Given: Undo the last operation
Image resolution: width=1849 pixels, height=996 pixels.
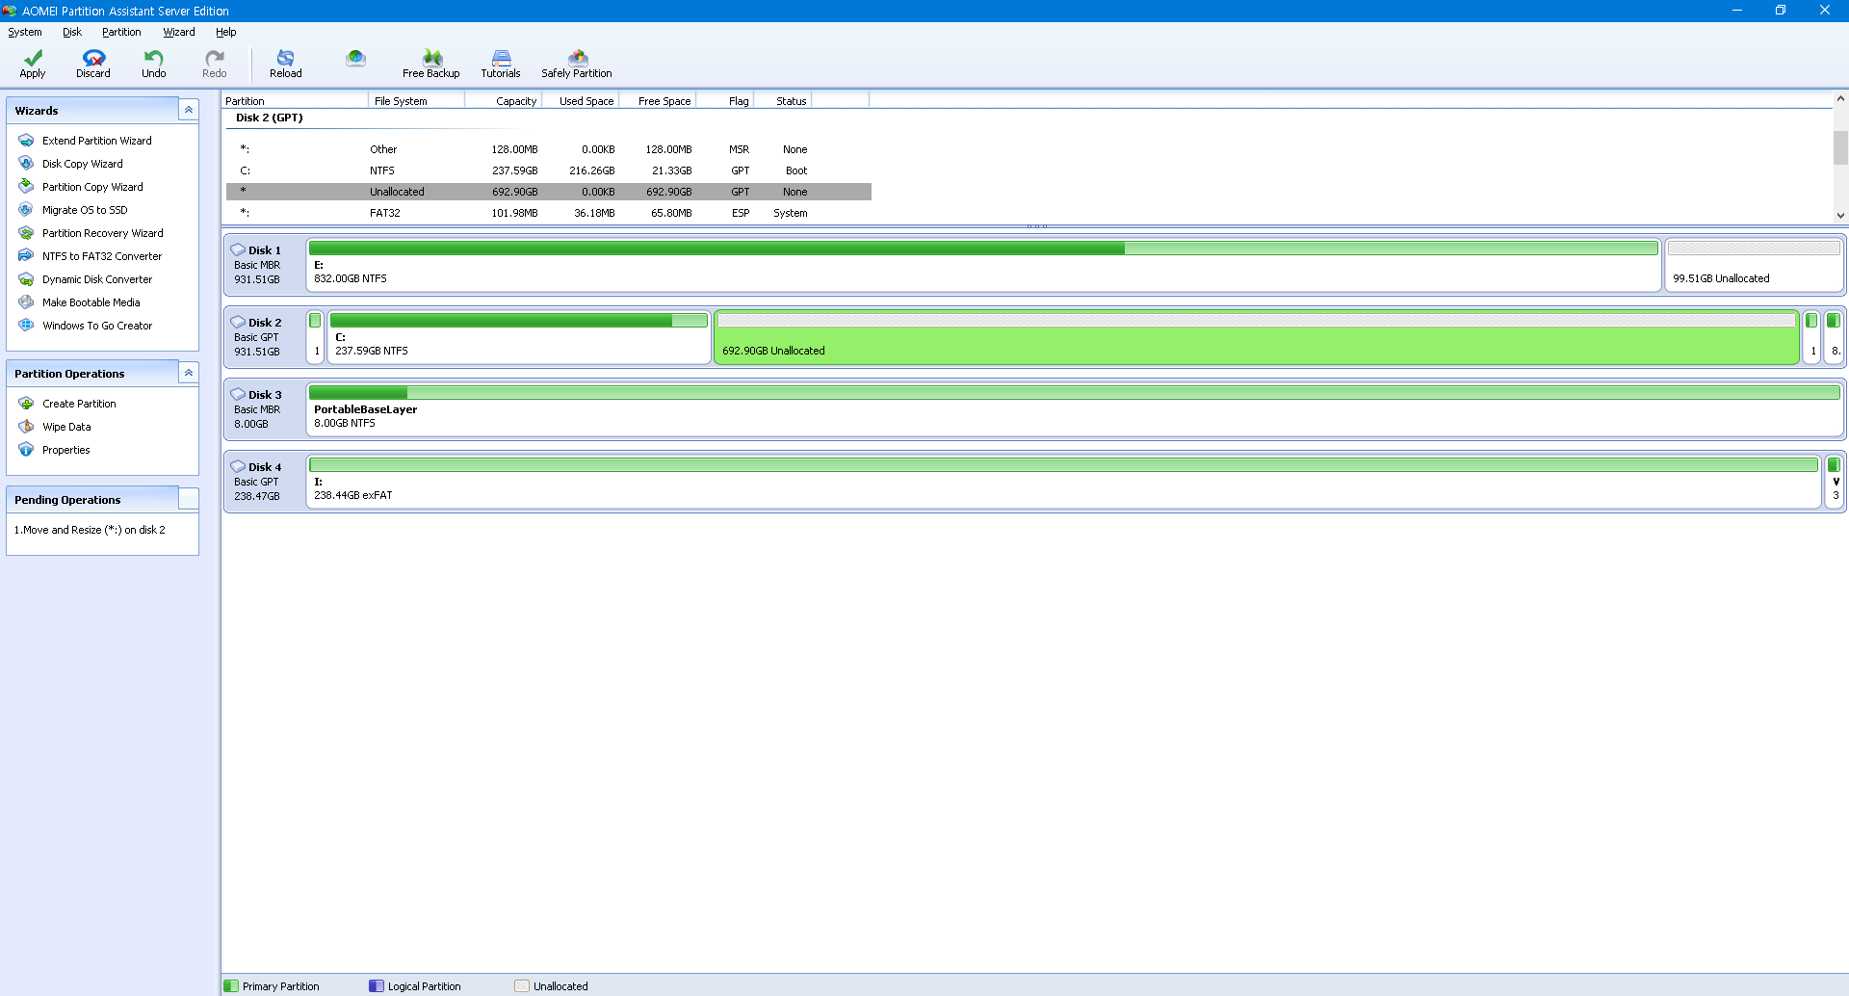Looking at the screenshot, I should [154, 64].
